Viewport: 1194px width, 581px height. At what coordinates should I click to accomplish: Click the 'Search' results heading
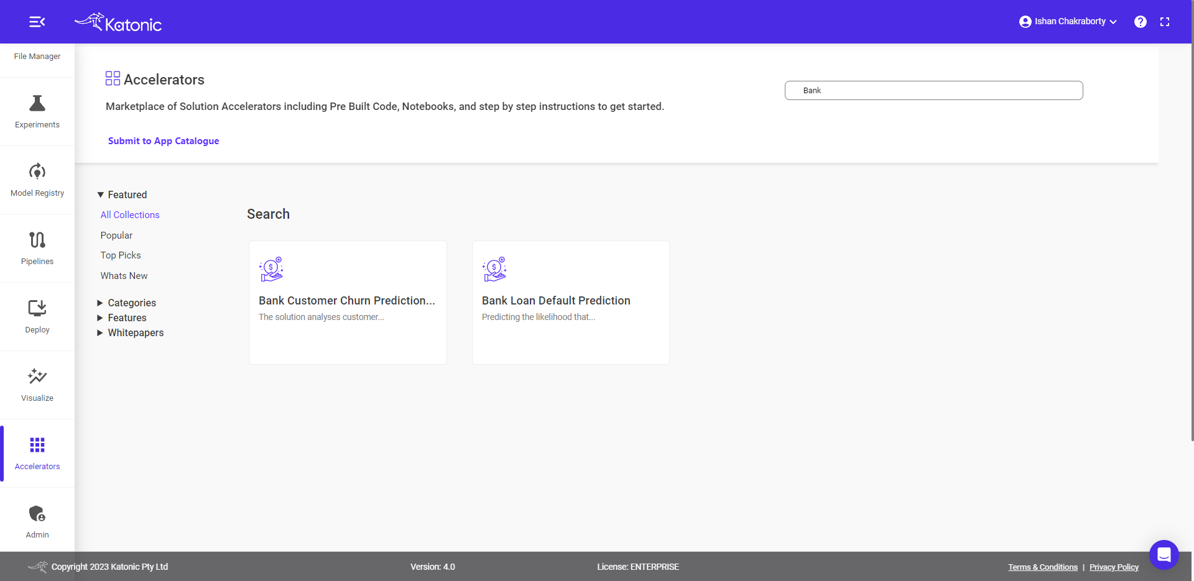click(x=268, y=214)
